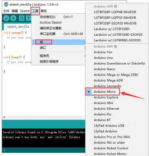Expand the 端口 port submenu
This screenshot has height=156, width=149.
click(x=58, y=48)
